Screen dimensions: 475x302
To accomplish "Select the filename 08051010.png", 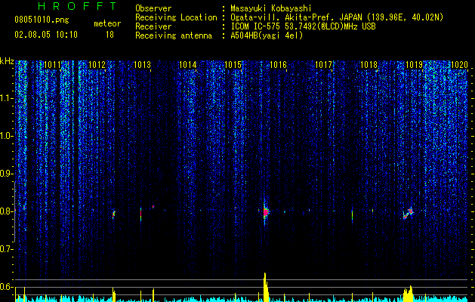I will tap(42, 20).
